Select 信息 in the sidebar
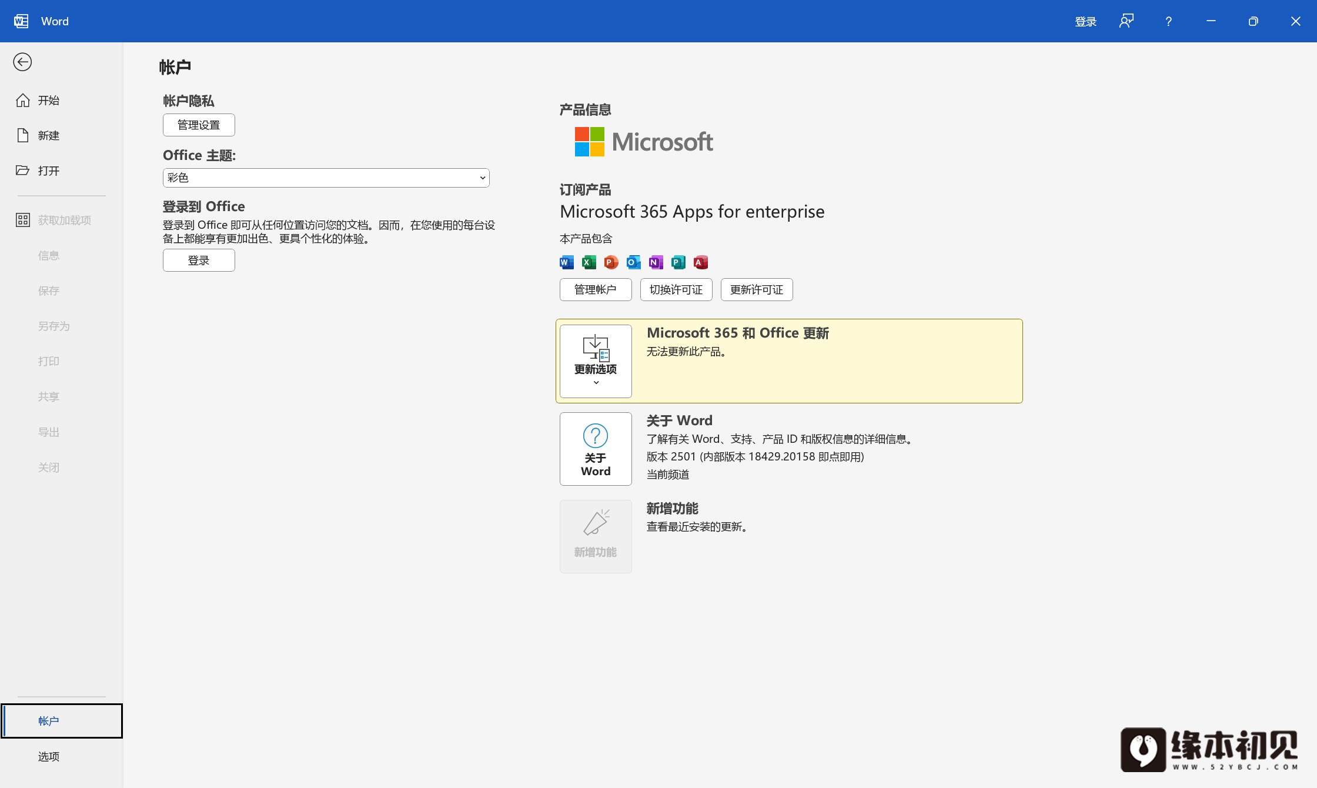This screenshot has height=788, width=1317. coord(62,255)
